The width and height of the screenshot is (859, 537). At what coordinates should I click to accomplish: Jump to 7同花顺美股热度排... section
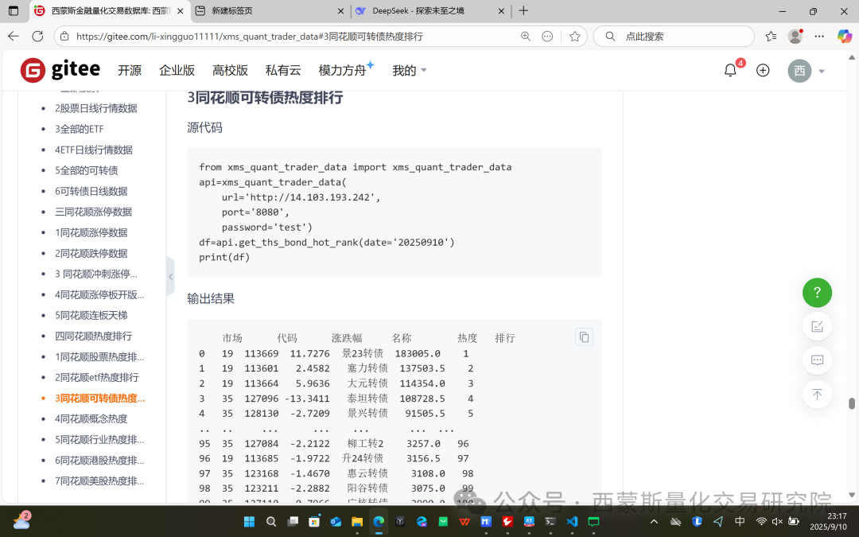click(99, 481)
